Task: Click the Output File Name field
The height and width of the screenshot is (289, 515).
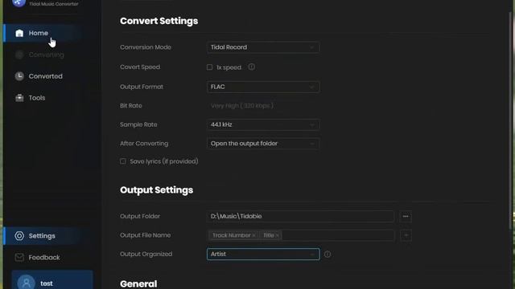Action: tap(300, 235)
